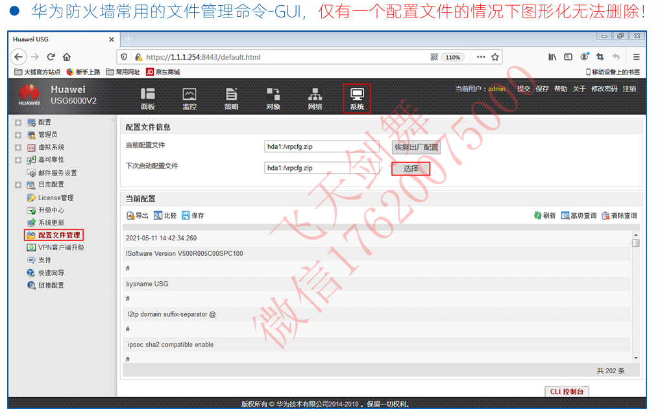Open the 面板 dashboard menu
This screenshot has height=414, width=660.
[x=148, y=98]
